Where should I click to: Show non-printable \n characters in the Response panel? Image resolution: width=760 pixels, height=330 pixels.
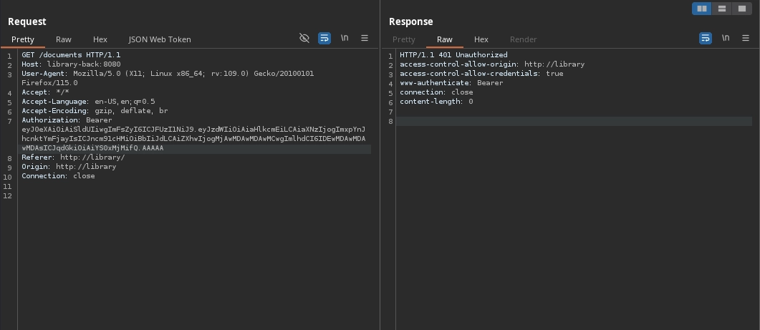(x=726, y=38)
